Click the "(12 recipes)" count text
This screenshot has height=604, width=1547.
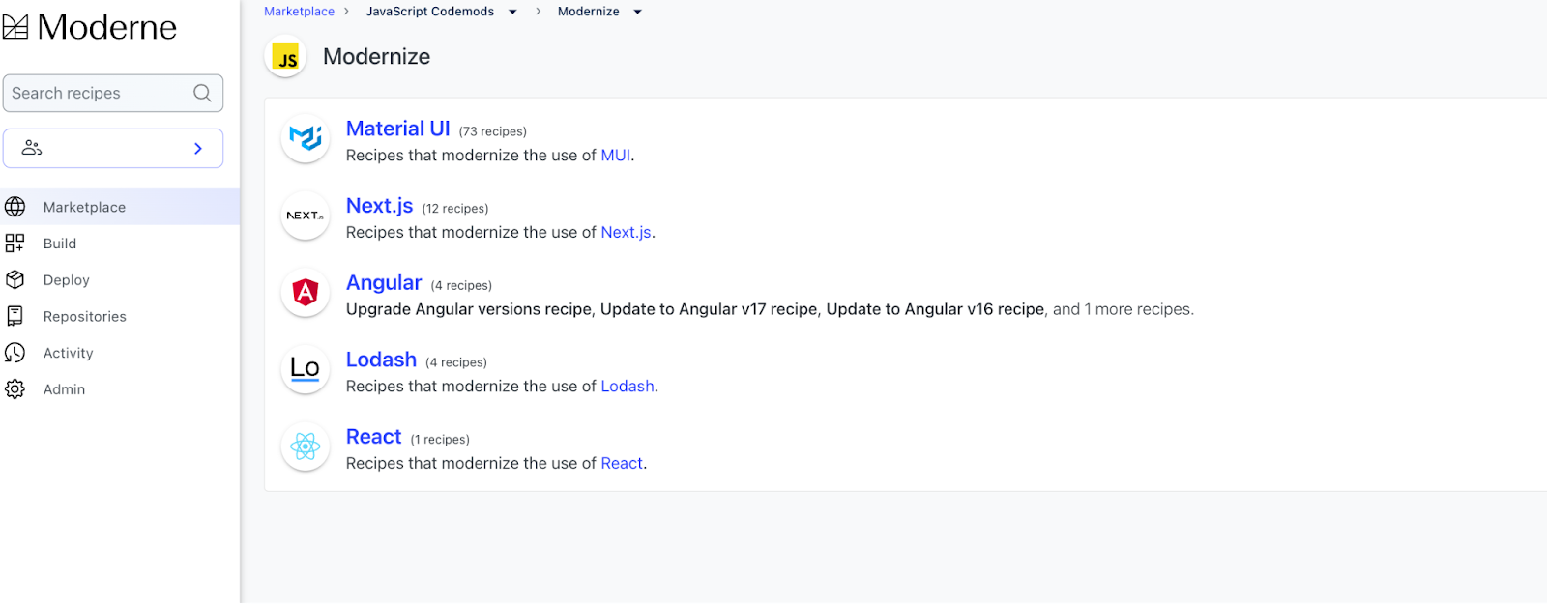coord(455,209)
